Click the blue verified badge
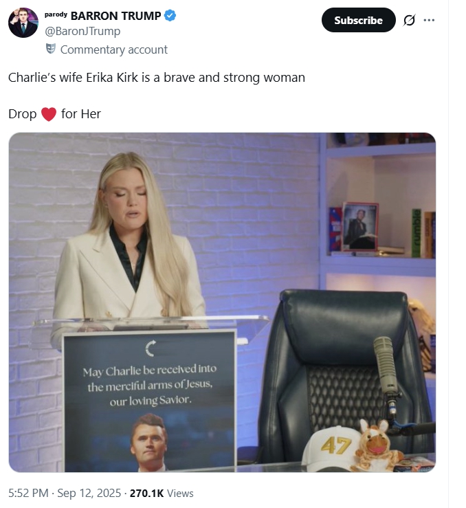Viewport: 466px width, 508px height. (170, 16)
